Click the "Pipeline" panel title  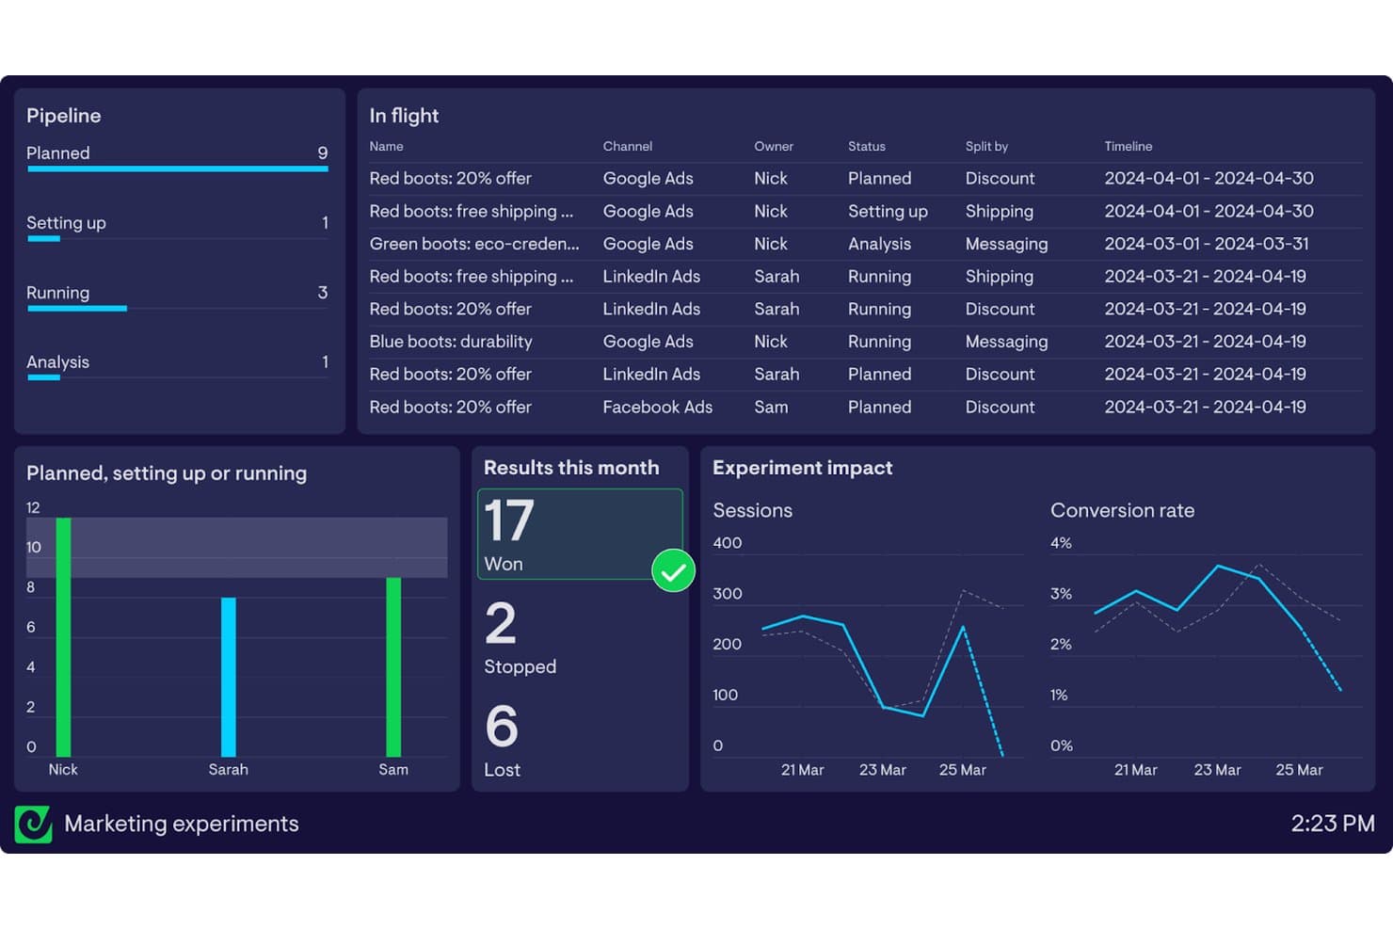pos(64,116)
